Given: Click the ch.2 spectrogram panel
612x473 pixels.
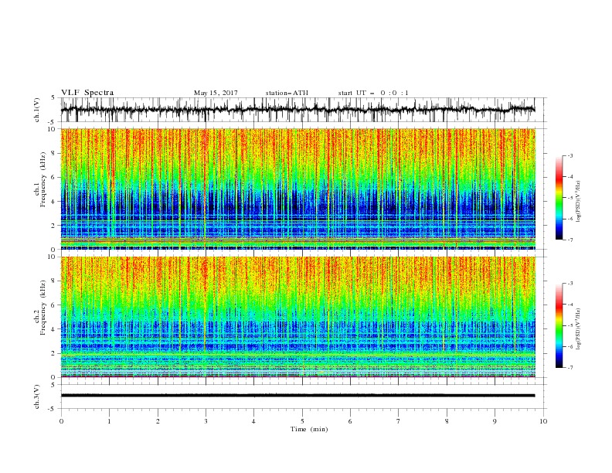Looking at the screenshot, I should click(297, 317).
